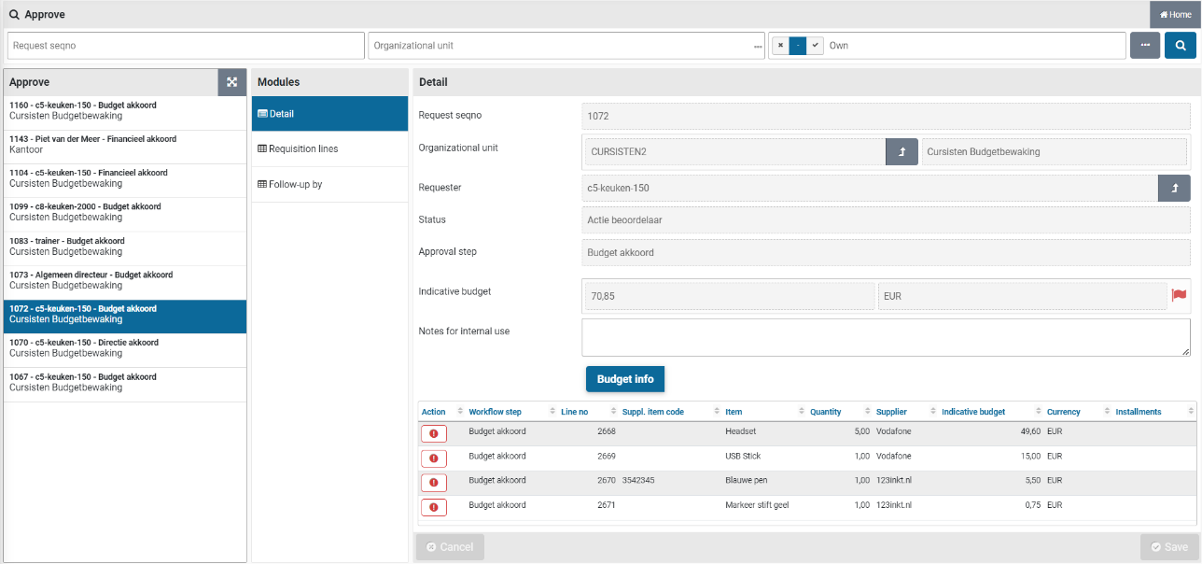Sort the table by Supplier column
The image size is (1202, 564).
tap(891, 412)
